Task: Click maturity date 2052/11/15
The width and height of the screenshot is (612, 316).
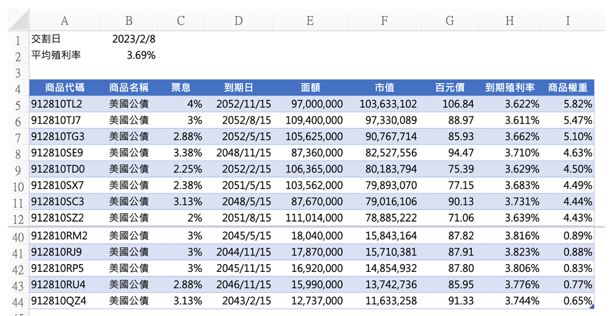Action: pyautogui.click(x=239, y=104)
